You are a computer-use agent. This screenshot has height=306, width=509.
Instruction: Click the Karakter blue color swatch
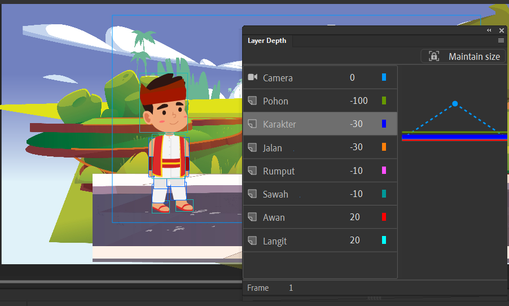tap(384, 124)
